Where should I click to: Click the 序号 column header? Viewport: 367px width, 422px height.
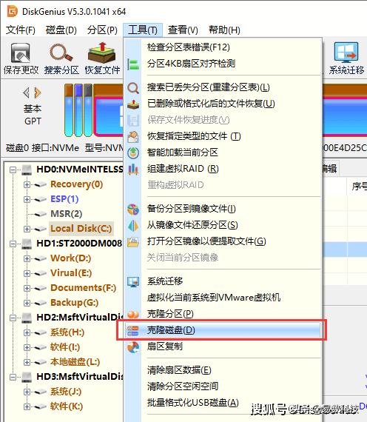[359, 186]
